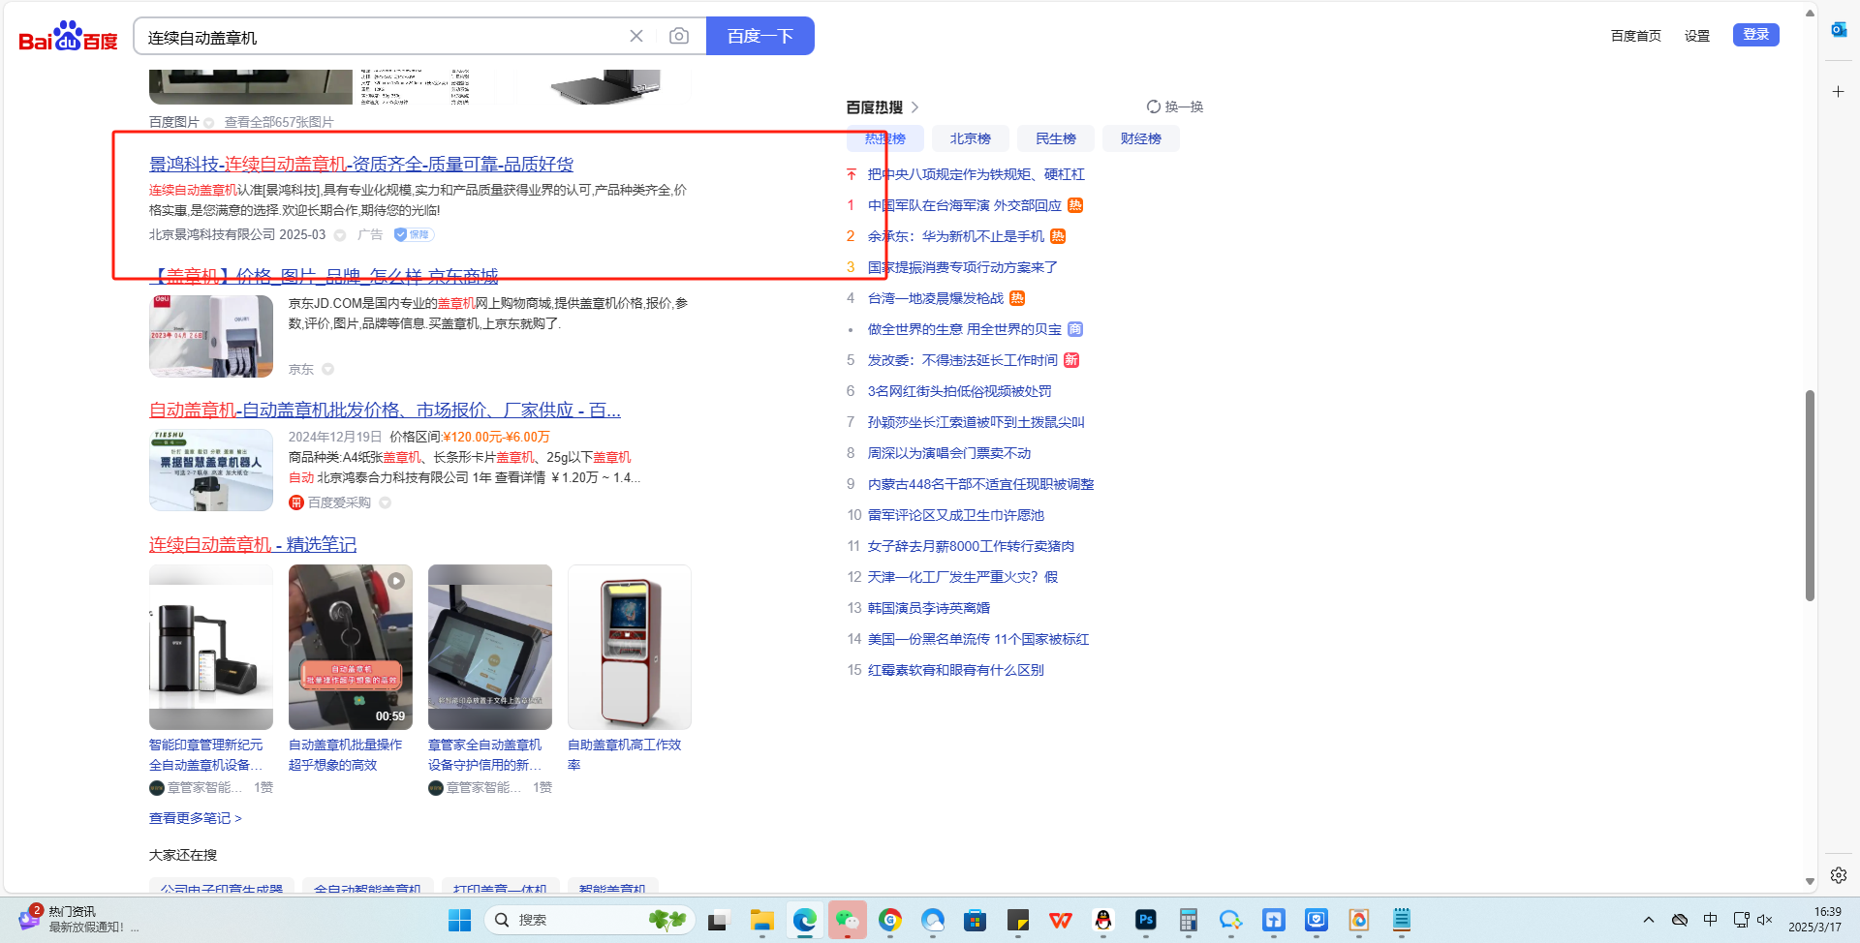The image size is (1860, 943).
Task: Click the 百度爱采购 source icon
Action: [296, 502]
